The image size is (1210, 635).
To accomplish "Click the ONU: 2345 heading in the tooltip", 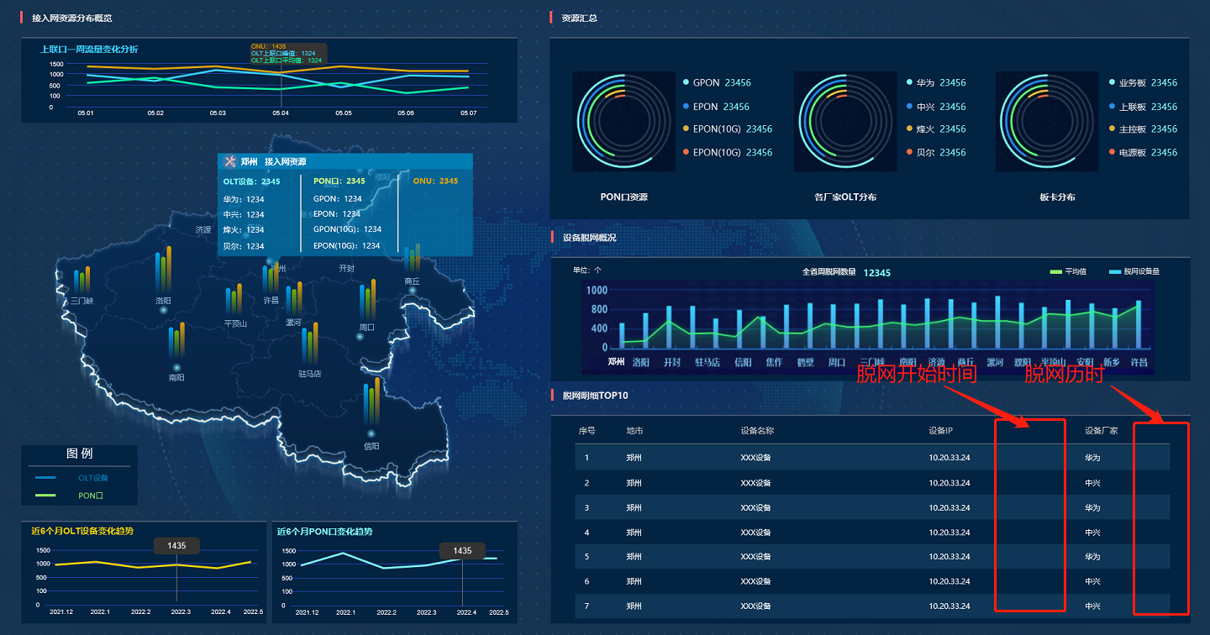I will [435, 181].
